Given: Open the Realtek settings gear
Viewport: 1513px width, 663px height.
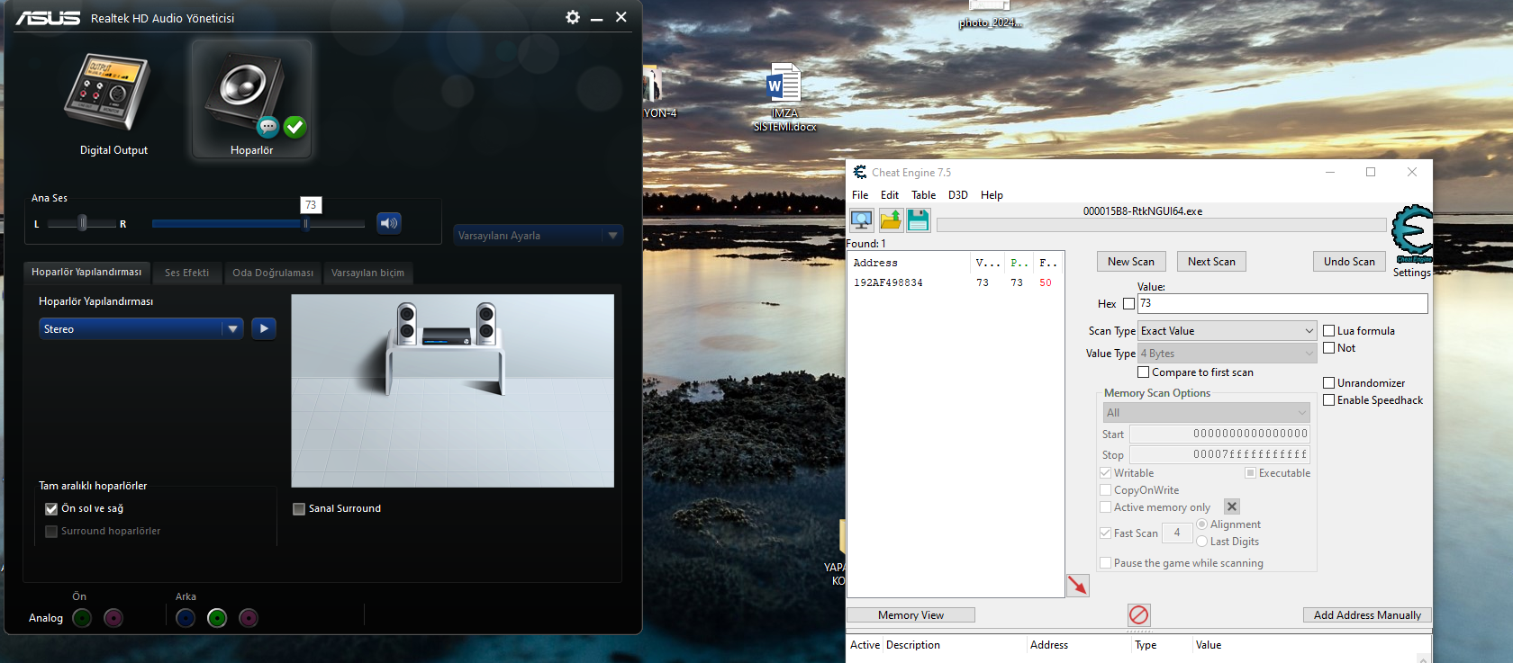Looking at the screenshot, I should click(x=573, y=17).
